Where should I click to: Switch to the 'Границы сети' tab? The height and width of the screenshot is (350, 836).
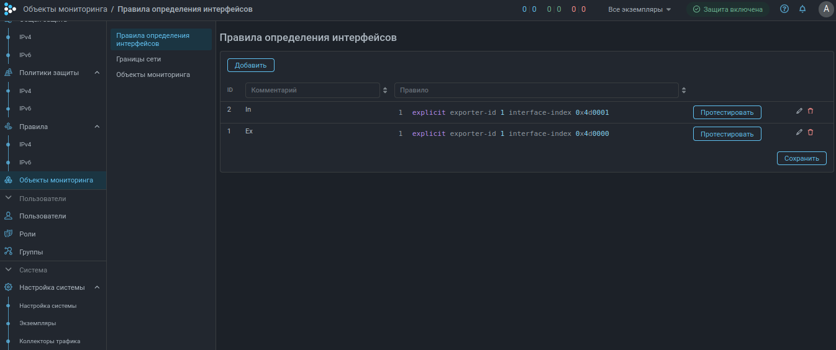[139, 59]
